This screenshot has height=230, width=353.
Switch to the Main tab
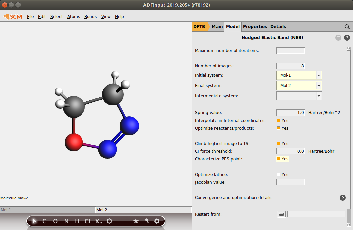click(217, 27)
